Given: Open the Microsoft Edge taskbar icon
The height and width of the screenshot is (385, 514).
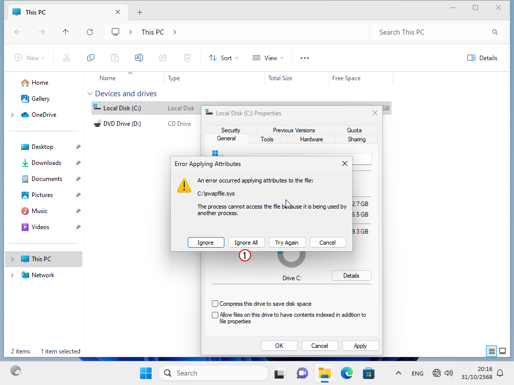Looking at the screenshot, I should point(347,373).
